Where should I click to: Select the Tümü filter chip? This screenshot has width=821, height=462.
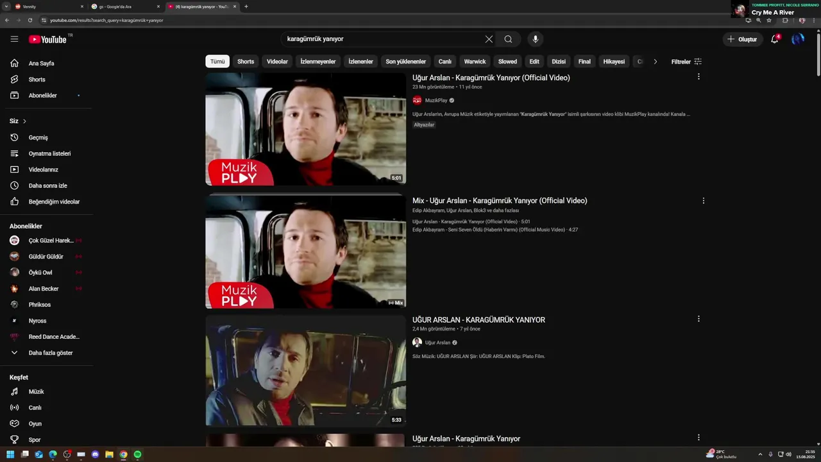pyautogui.click(x=217, y=62)
